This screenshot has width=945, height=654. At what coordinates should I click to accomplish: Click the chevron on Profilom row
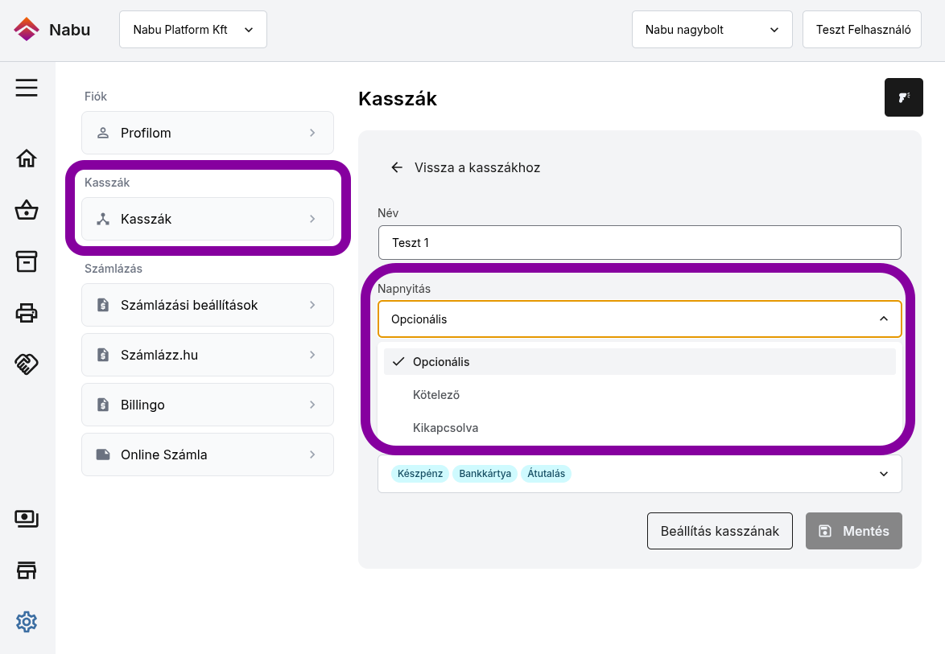[x=312, y=133]
